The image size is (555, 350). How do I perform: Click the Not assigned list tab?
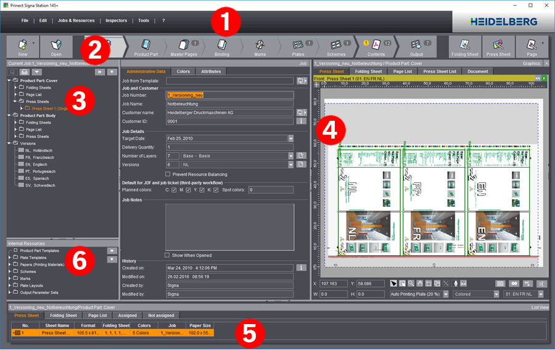[163, 315]
